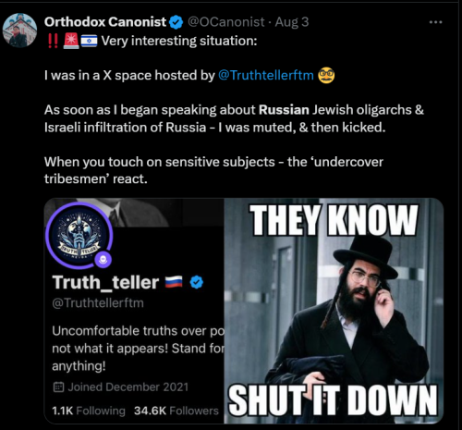462x430 pixels.
Task: Open the Orthodox Canonist display name
Action: point(105,22)
